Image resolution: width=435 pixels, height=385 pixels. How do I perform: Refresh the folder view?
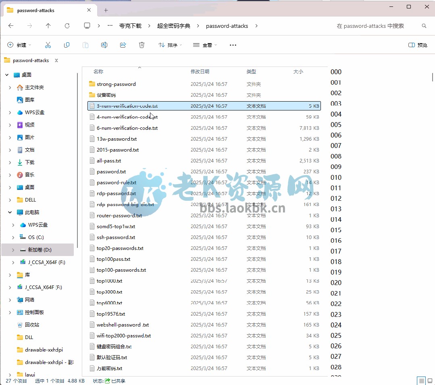coord(67,26)
